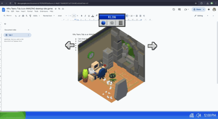Show all comments icon

click(179, 9)
